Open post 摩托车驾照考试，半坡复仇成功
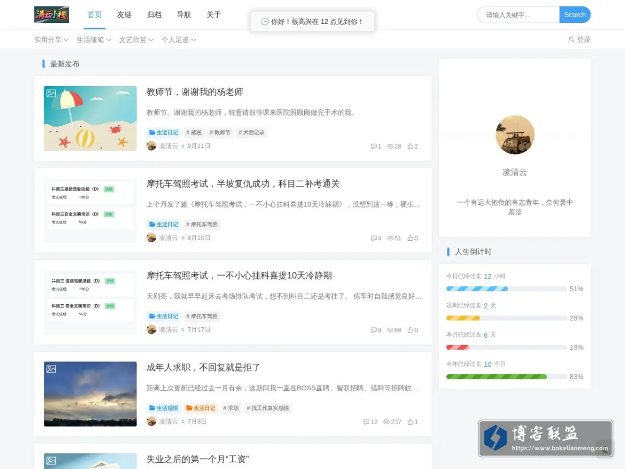The height and width of the screenshot is (469, 625). point(243,184)
